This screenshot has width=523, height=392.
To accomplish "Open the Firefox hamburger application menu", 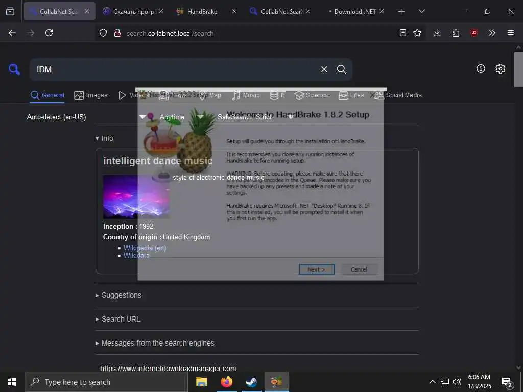I will coord(511,33).
